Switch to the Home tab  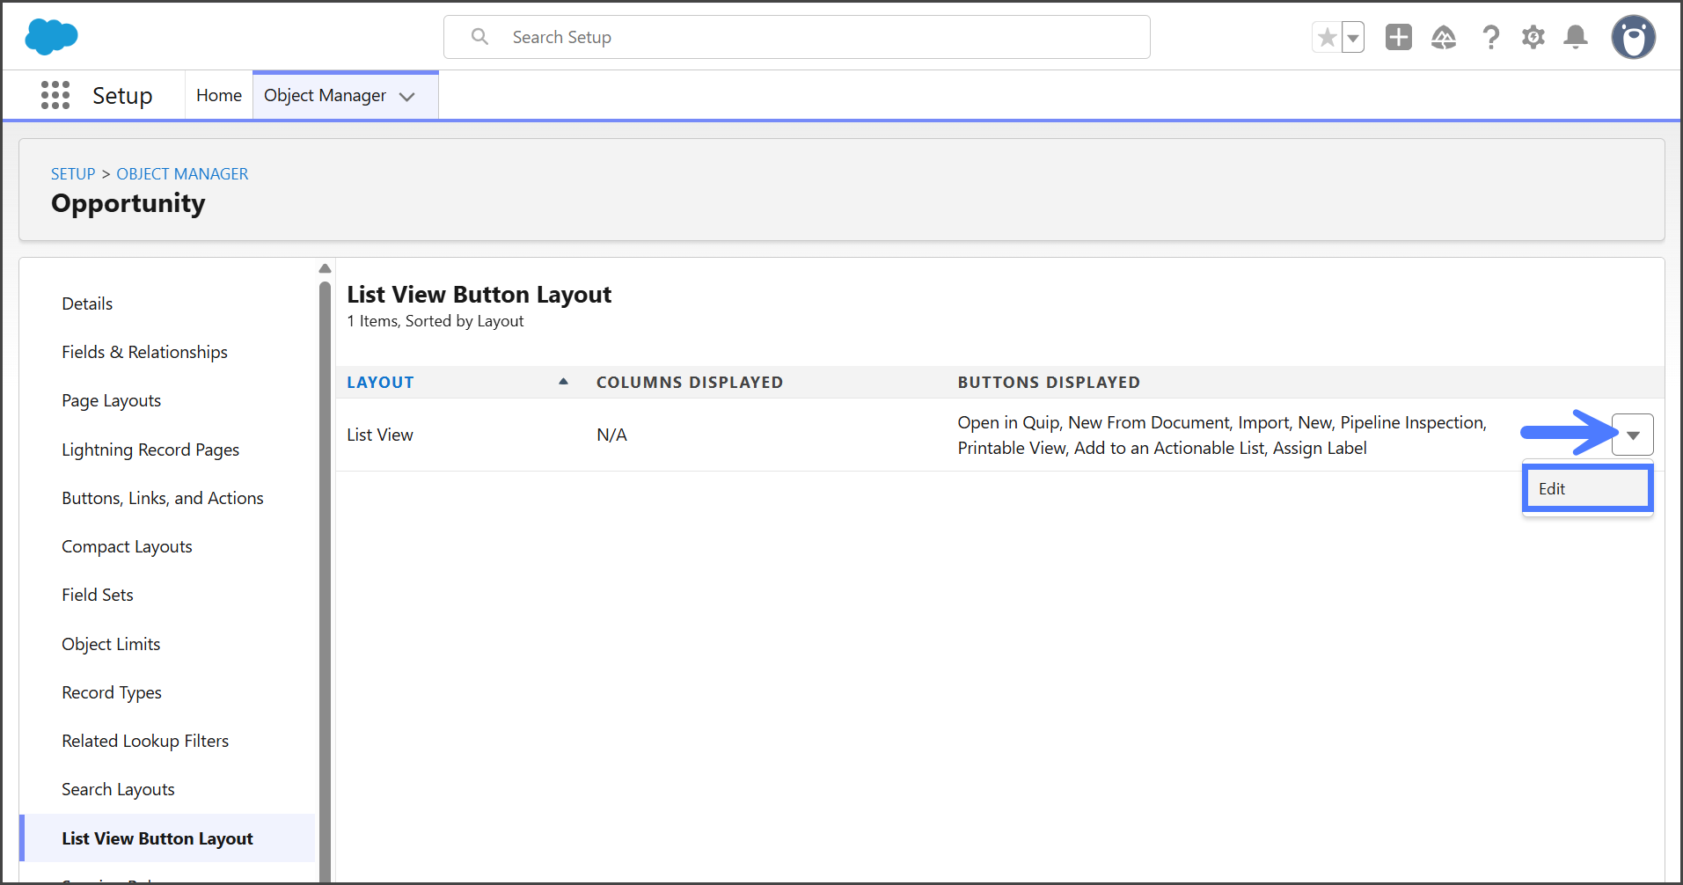pyautogui.click(x=218, y=95)
